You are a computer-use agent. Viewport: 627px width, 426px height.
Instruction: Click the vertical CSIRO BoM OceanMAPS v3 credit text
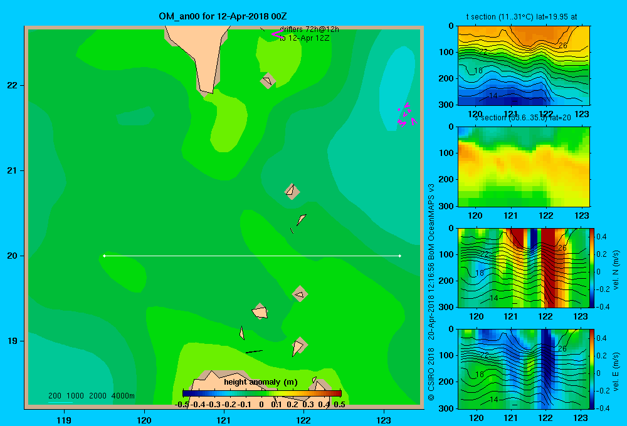pyautogui.click(x=431, y=292)
